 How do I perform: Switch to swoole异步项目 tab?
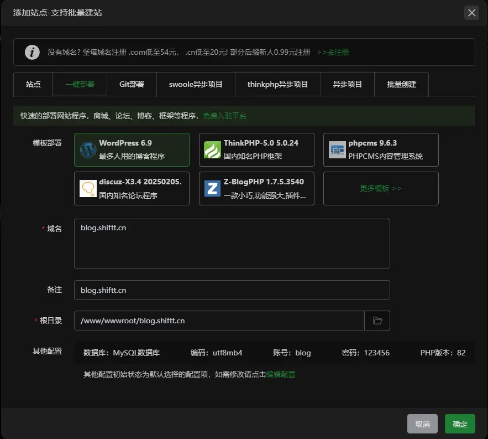pyautogui.click(x=196, y=84)
